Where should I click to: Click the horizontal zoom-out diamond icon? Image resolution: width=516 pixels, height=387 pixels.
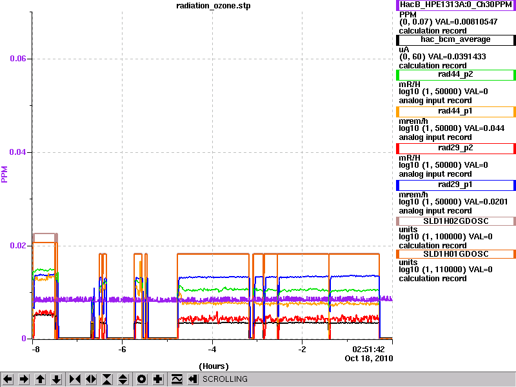(x=91, y=379)
